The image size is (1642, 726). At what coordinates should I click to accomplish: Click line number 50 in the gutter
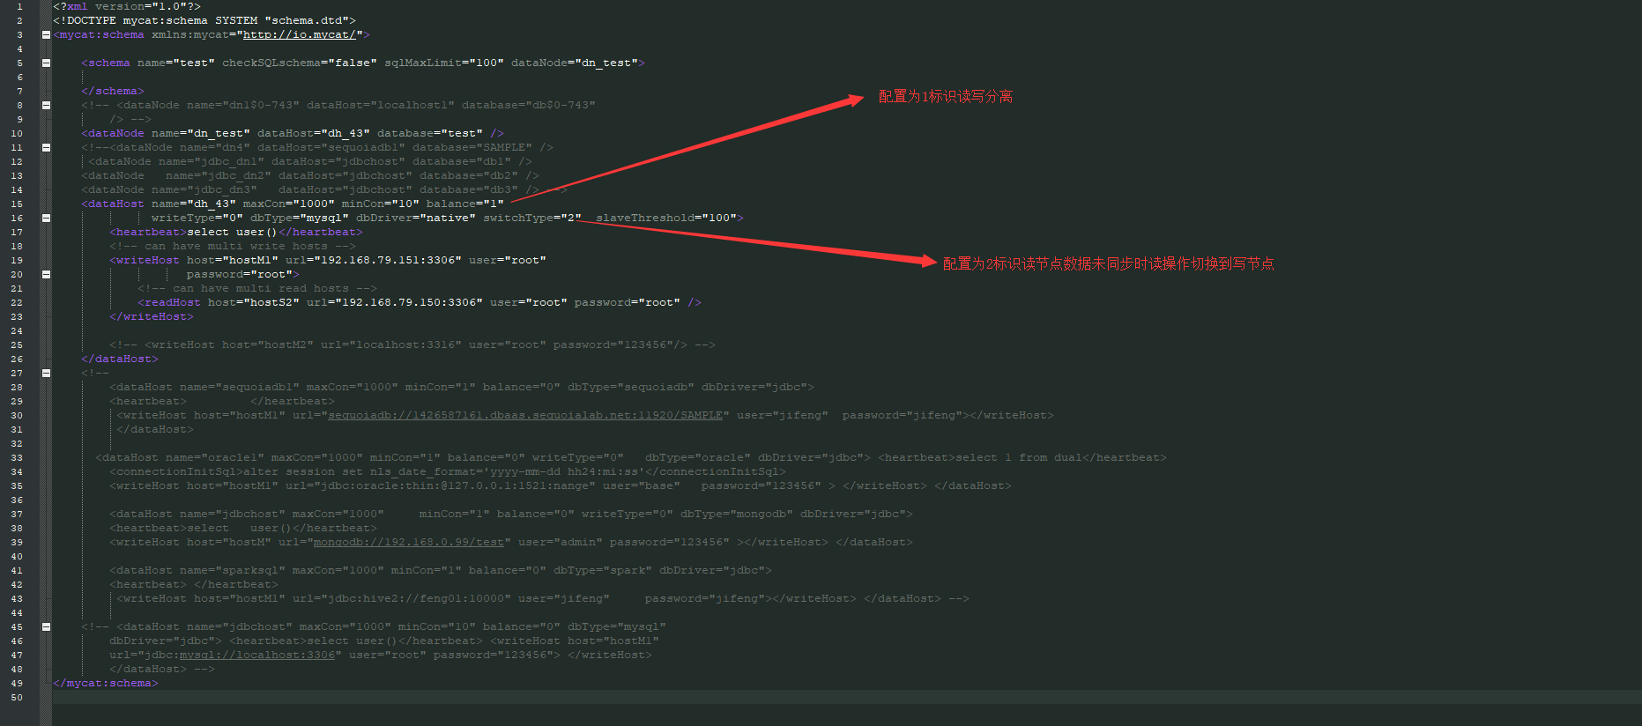click(x=17, y=698)
